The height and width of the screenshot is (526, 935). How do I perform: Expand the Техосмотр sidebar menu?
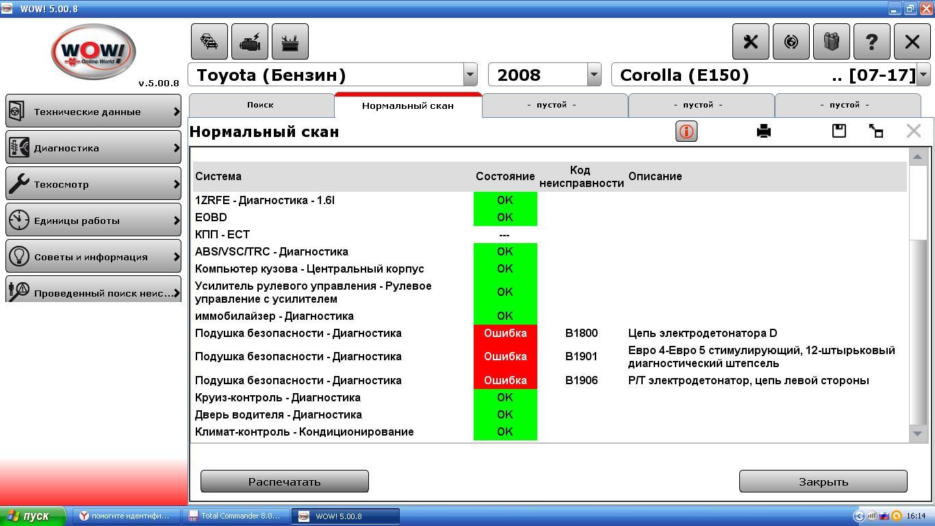point(93,184)
